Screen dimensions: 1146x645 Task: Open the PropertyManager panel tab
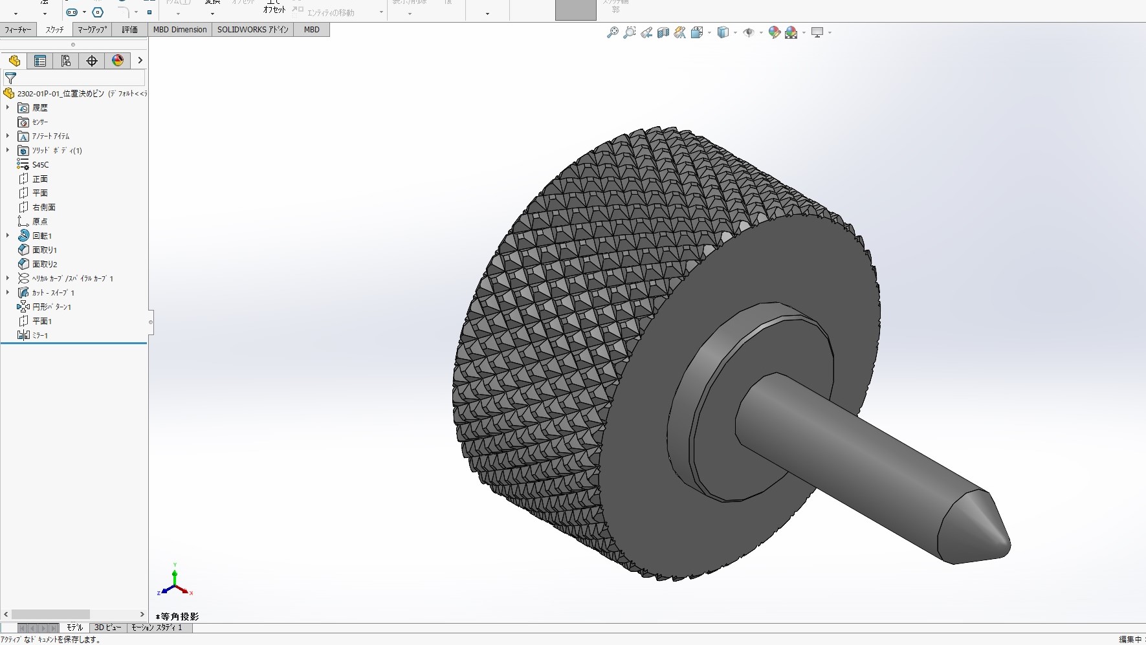40,61
